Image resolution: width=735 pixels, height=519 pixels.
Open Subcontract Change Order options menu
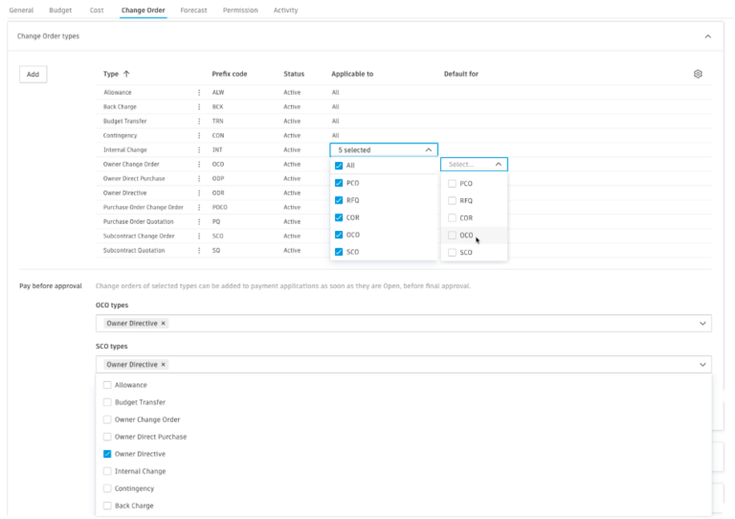tap(199, 236)
